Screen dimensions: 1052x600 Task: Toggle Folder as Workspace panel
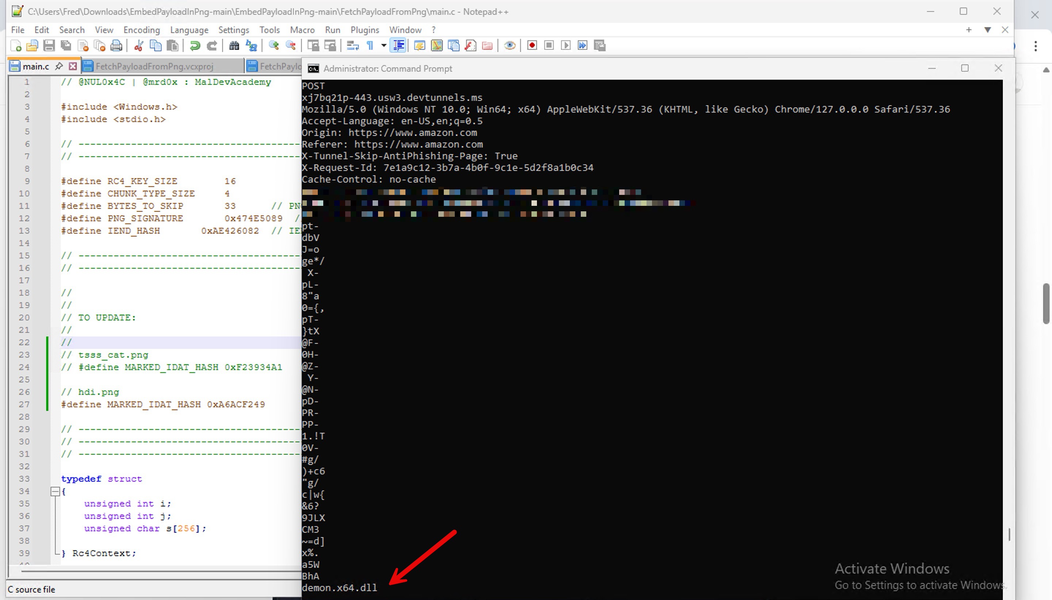click(487, 45)
